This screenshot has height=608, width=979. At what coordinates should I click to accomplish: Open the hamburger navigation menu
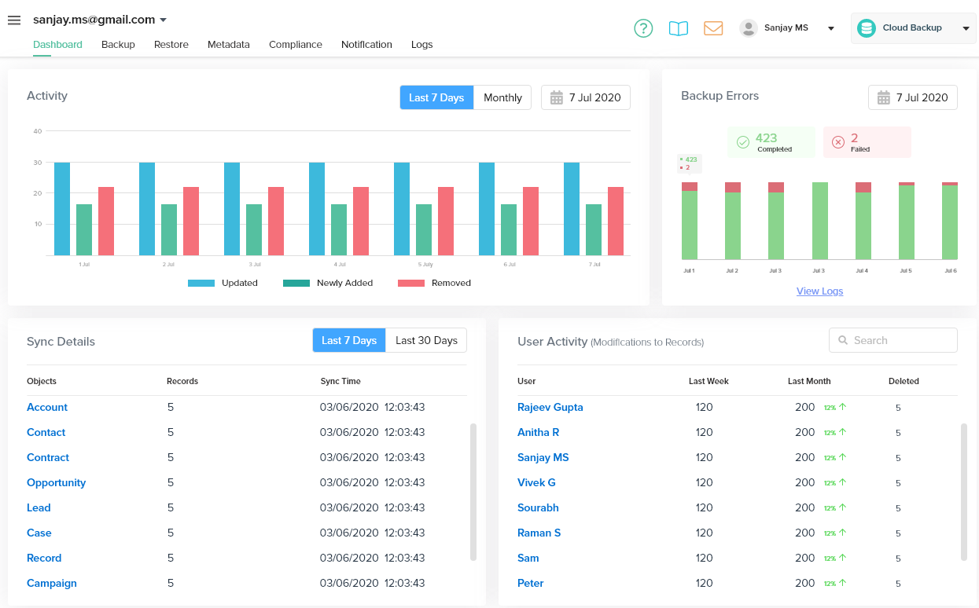pyautogui.click(x=14, y=20)
